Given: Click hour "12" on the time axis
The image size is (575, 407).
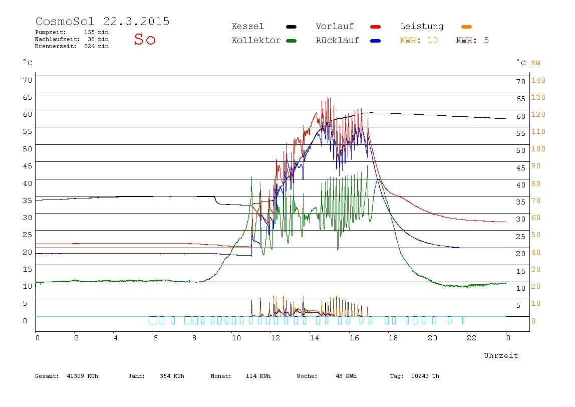Looking at the screenshot, I should pos(275,338).
